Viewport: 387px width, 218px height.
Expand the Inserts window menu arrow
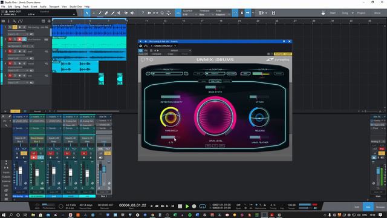coord(140,42)
